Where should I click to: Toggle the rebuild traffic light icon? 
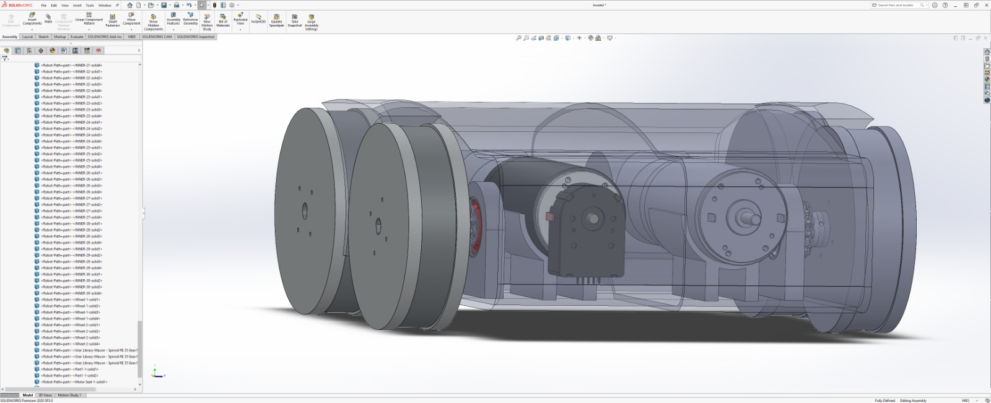(x=215, y=5)
